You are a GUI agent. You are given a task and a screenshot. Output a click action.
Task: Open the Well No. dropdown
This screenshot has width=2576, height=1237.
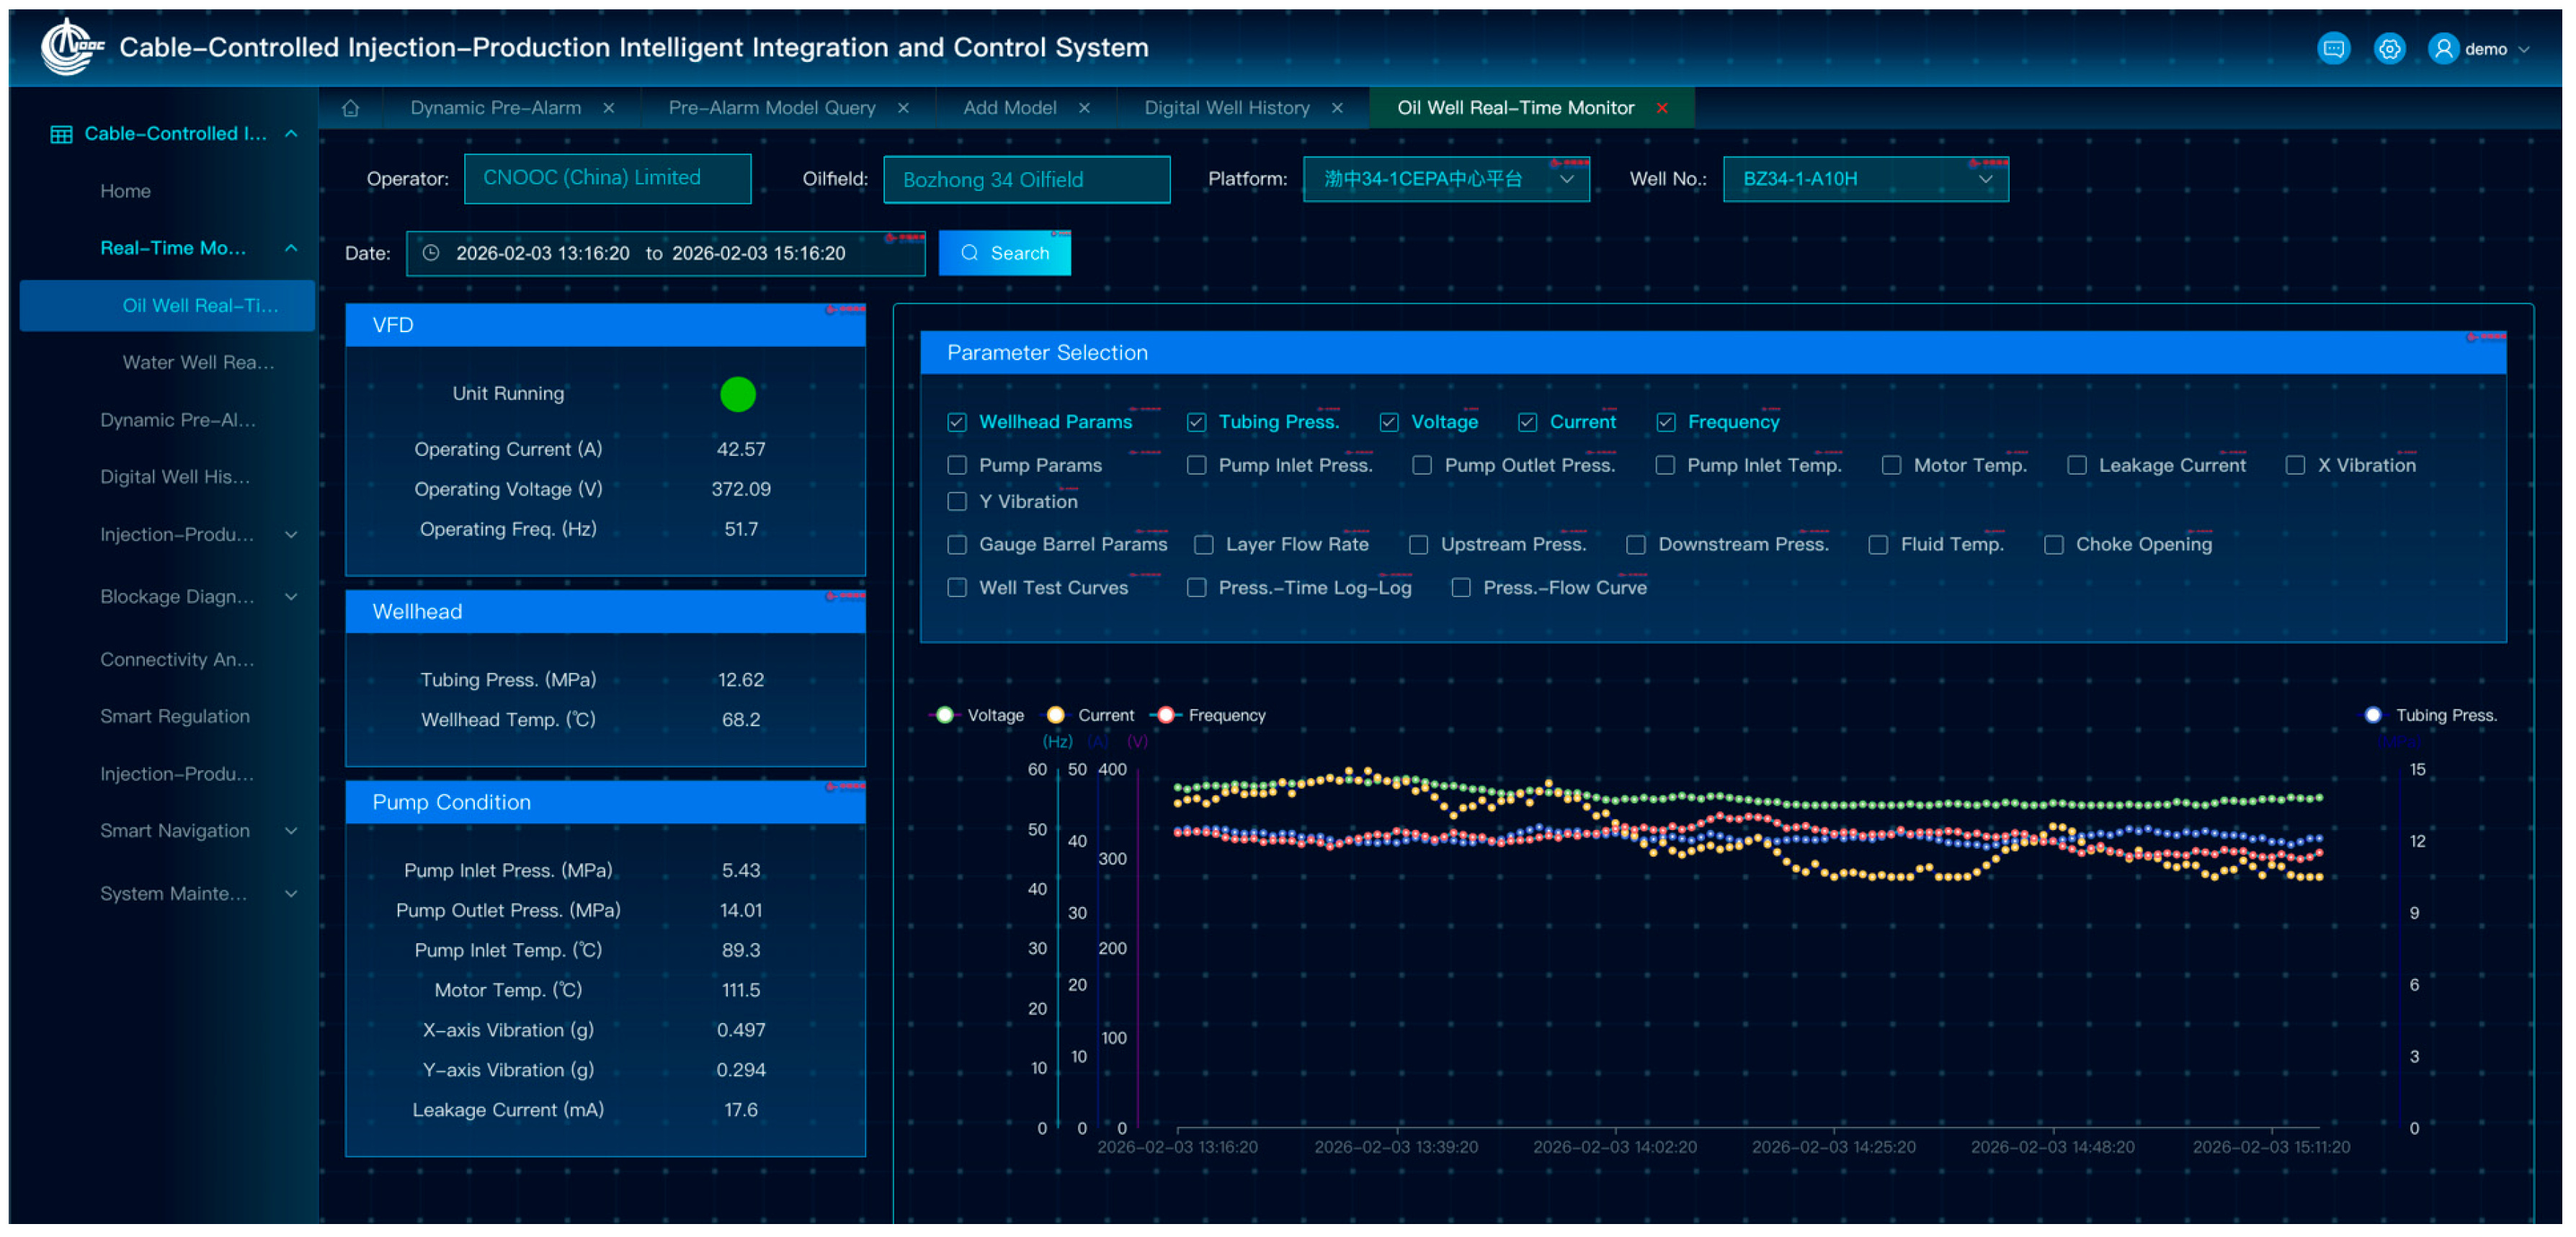pos(1865,179)
